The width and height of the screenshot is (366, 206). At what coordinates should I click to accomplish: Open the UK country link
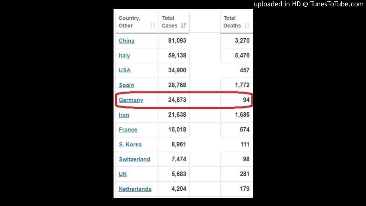pos(123,174)
